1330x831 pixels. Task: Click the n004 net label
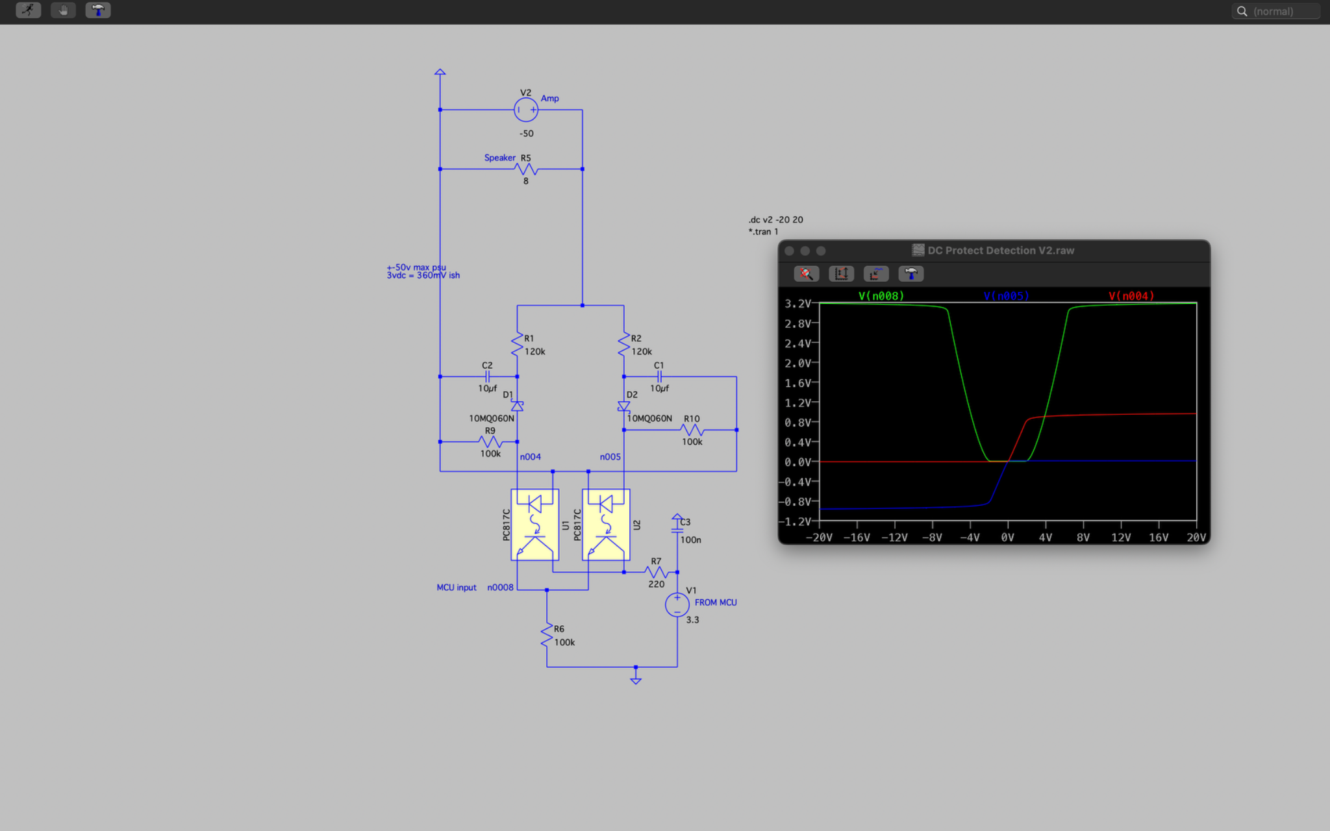point(531,457)
